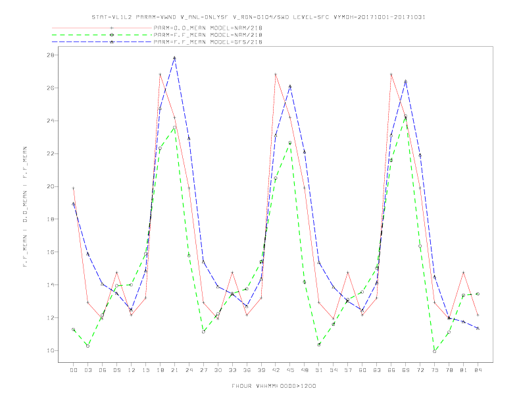Click y-axis tick value 10

(x=50, y=350)
